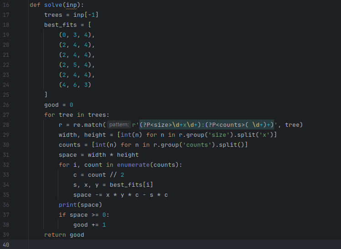Place cursor on empty line 40
The width and height of the screenshot is (341, 249).
click(184, 244)
